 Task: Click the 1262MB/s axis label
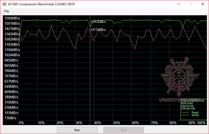click(12, 39)
